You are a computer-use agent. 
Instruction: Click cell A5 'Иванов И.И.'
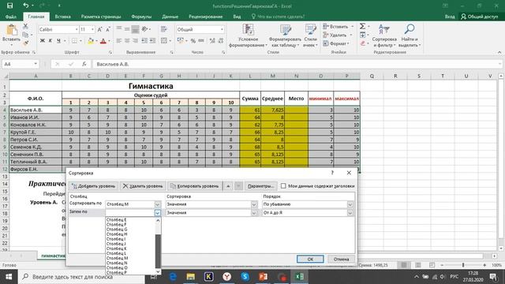tap(36, 118)
